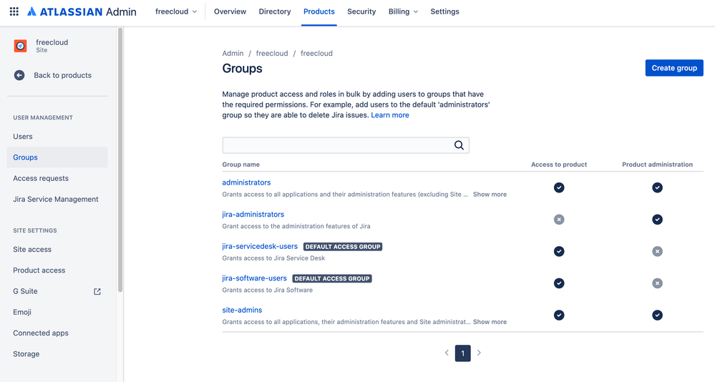Click site-admins Product administration checkmark
Viewport: 715px width, 382px height.
(x=657, y=315)
